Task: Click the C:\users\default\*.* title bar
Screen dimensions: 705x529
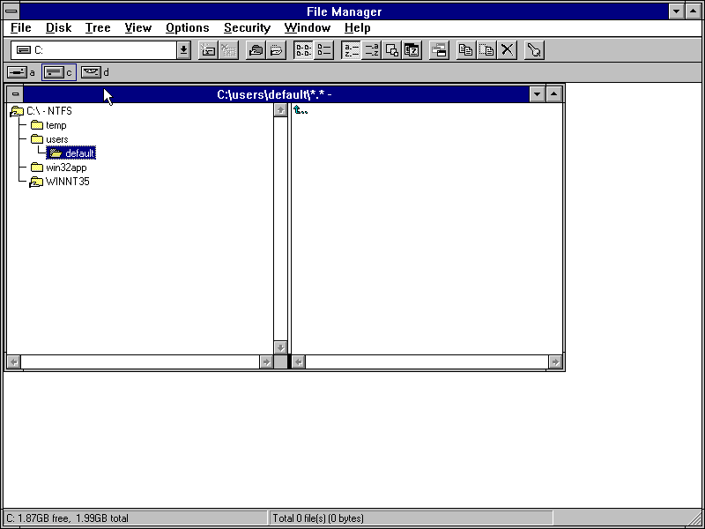Action: [276, 94]
